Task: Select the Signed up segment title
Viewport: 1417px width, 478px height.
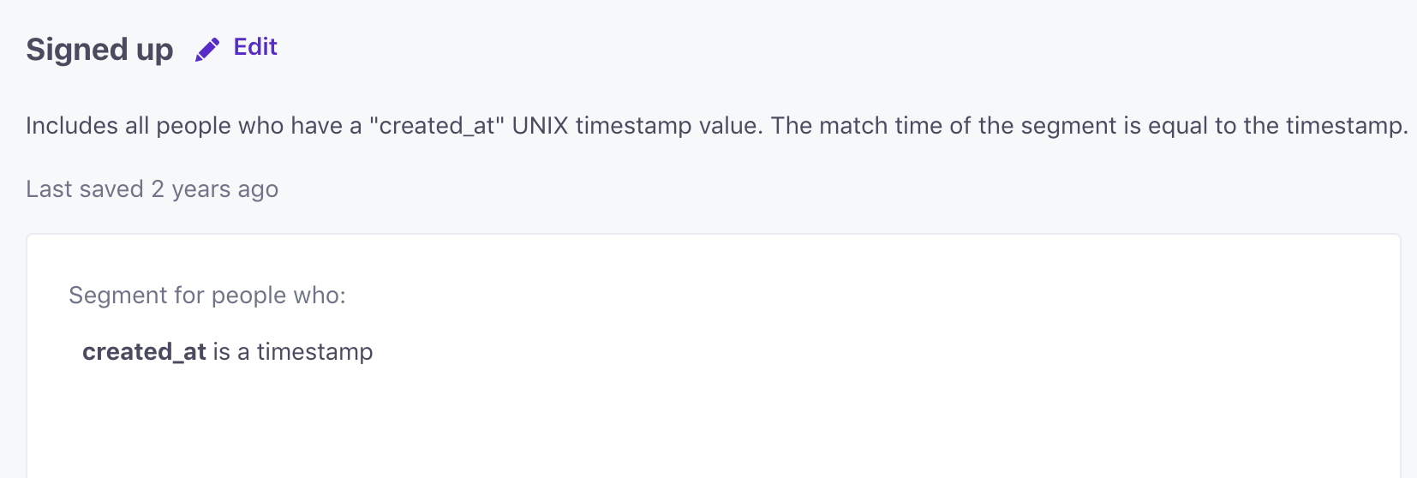Action: [x=99, y=50]
